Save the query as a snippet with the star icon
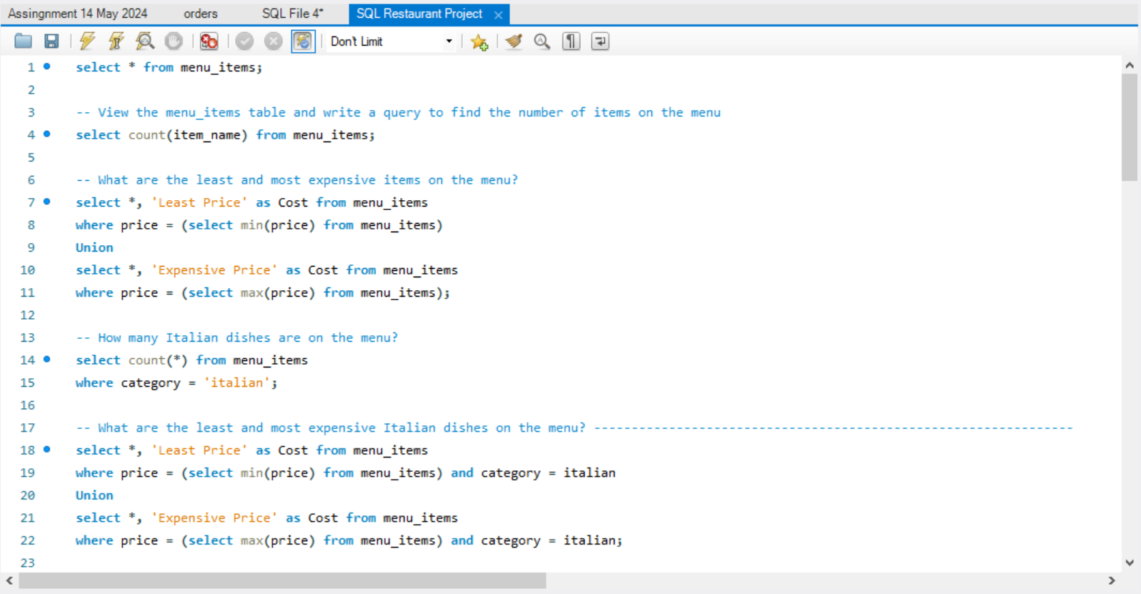The width and height of the screenshot is (1141, 594). pos(479,41)
